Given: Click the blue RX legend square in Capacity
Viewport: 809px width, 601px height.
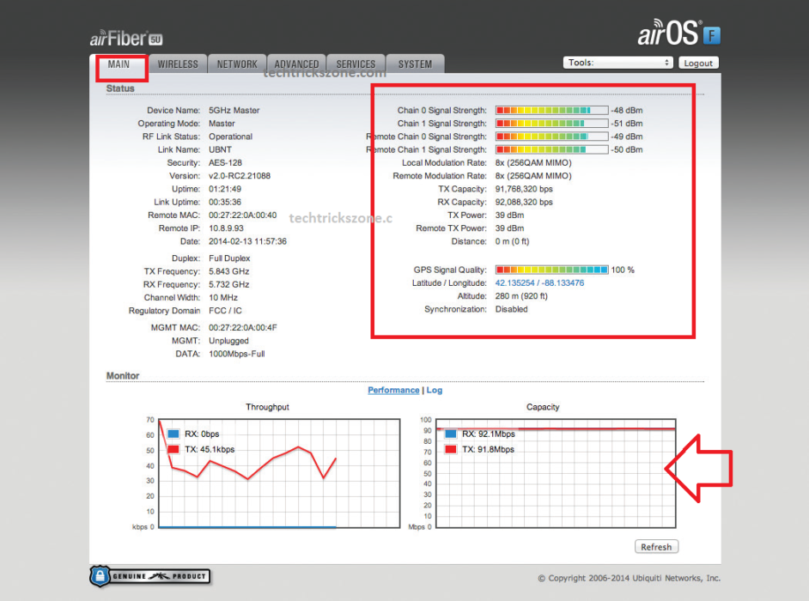Looking at the screenshot, I should pyautogui.click(x=451, y=434).
